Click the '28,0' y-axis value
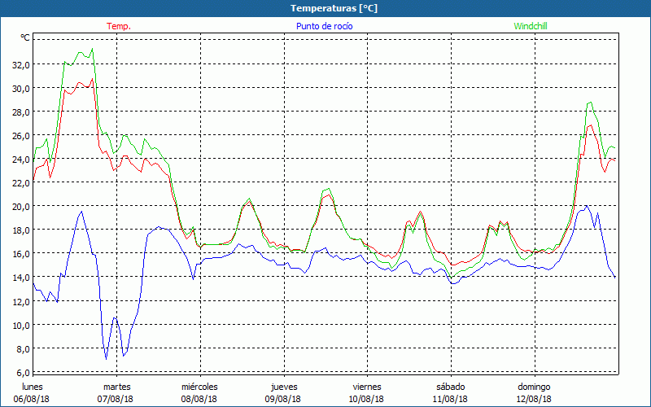 21,112
